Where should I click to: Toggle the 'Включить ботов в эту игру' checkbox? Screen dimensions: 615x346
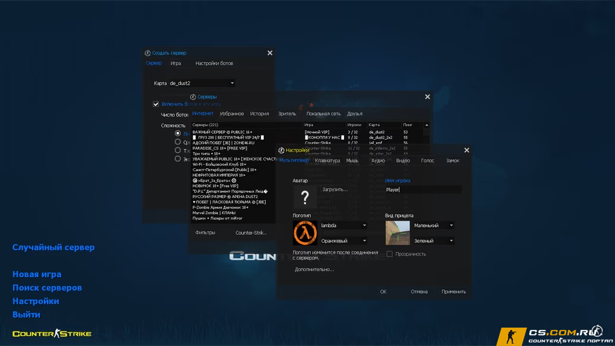(x=156, y=104)
